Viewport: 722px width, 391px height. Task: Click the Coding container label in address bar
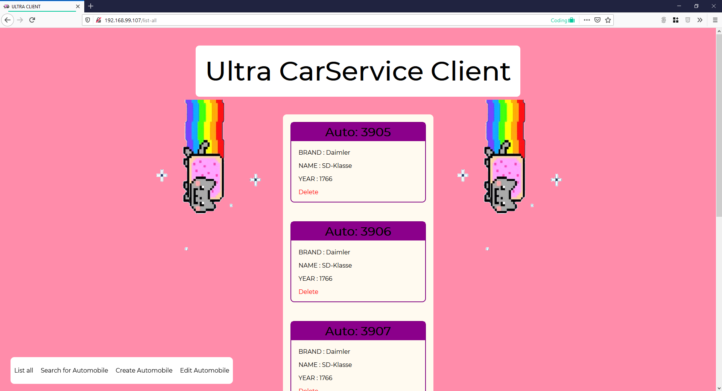[x=562, y=20]
